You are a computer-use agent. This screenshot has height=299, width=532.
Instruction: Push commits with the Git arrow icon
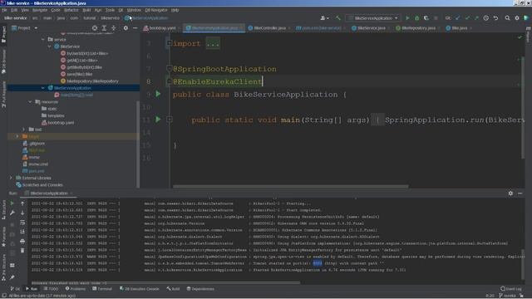pyautogui.click(x=476, y=18)
